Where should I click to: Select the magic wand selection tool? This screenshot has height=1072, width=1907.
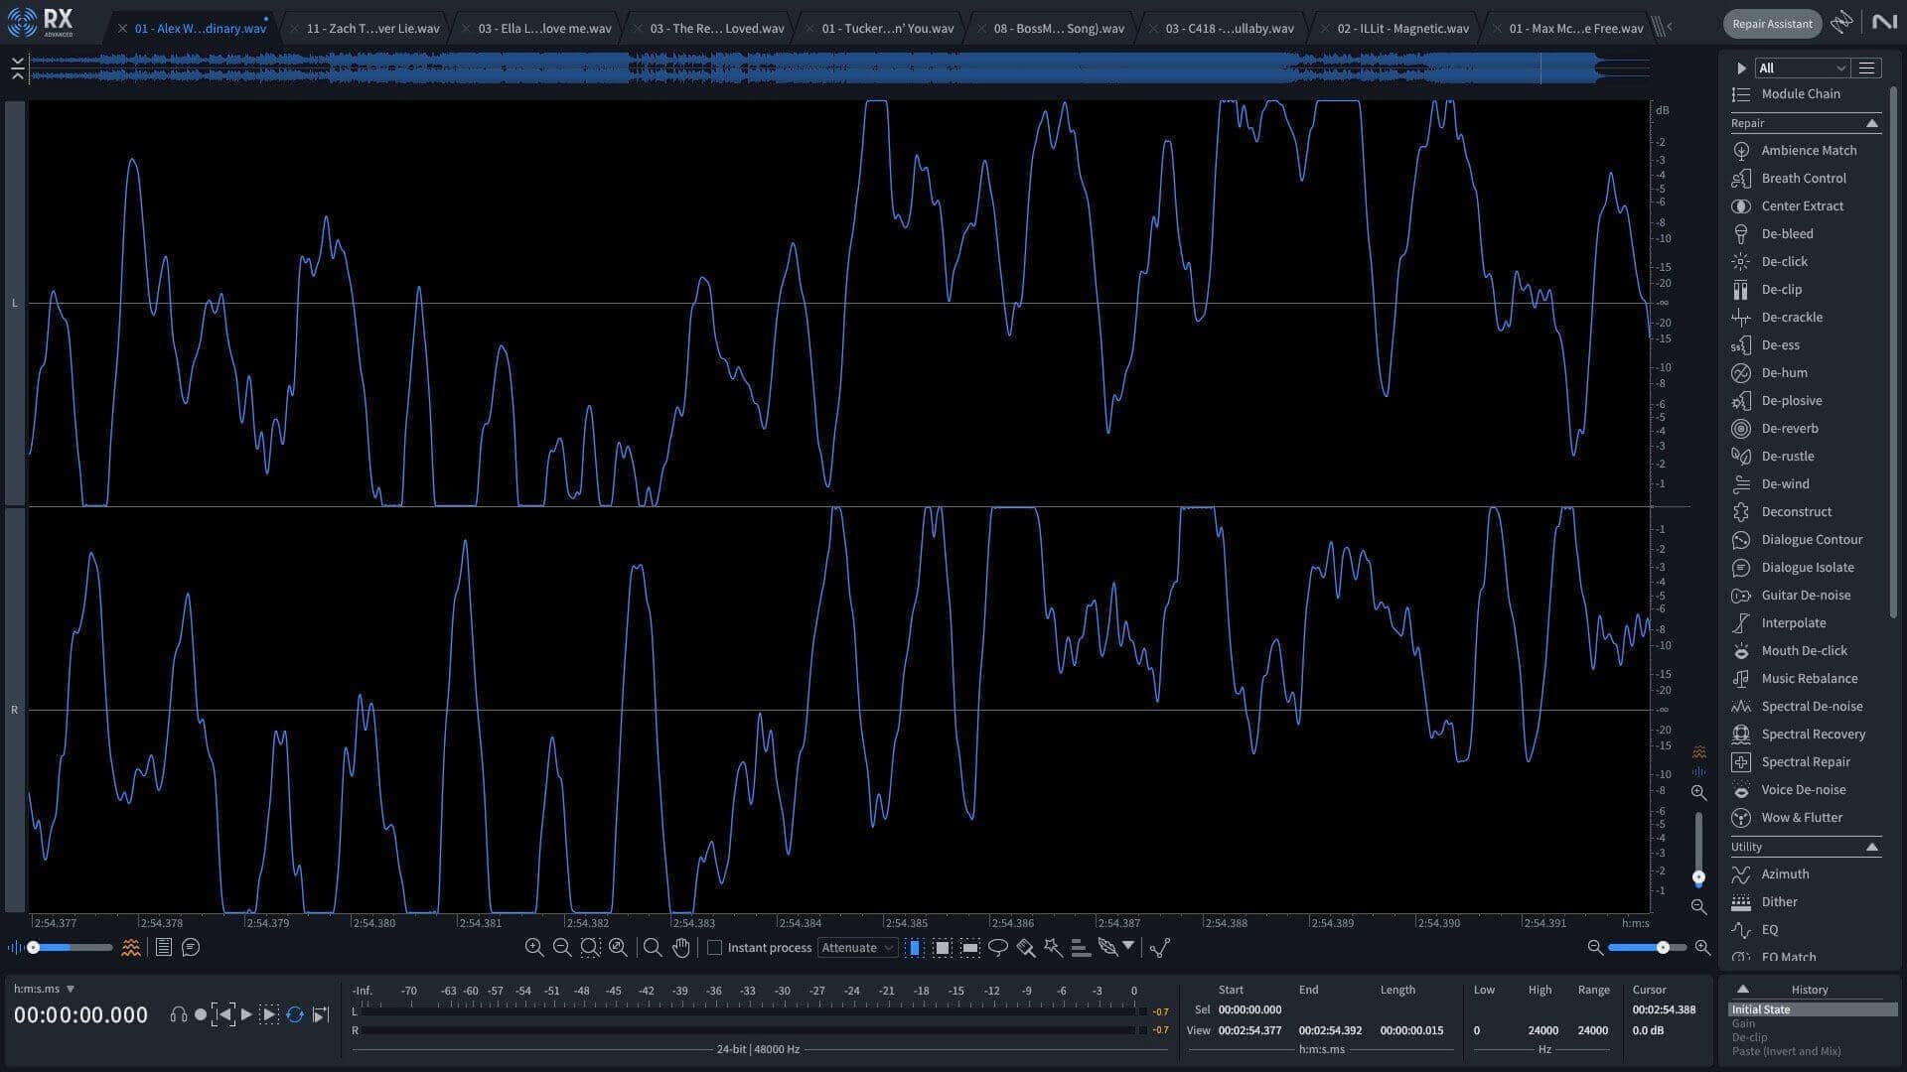pyautogui.click(x=1053, y=948)
